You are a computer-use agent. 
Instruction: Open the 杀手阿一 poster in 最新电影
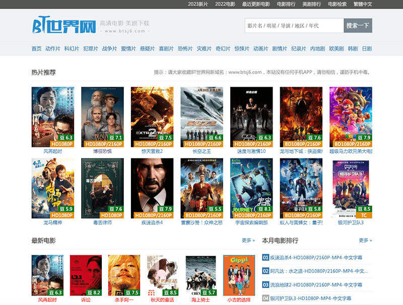tap(124, 275)
